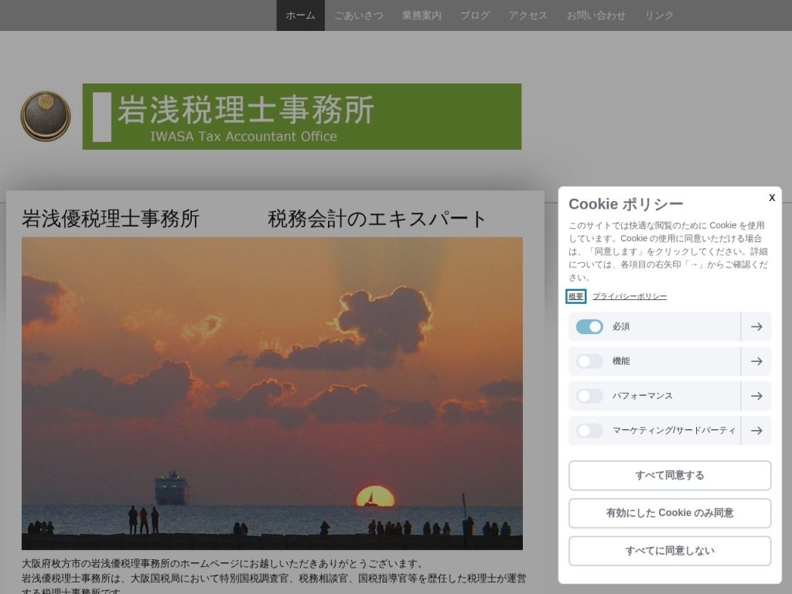Toggle the 必須 cookie switch
The height and width of the screenshot is (594, 792).
coord(589,327)
